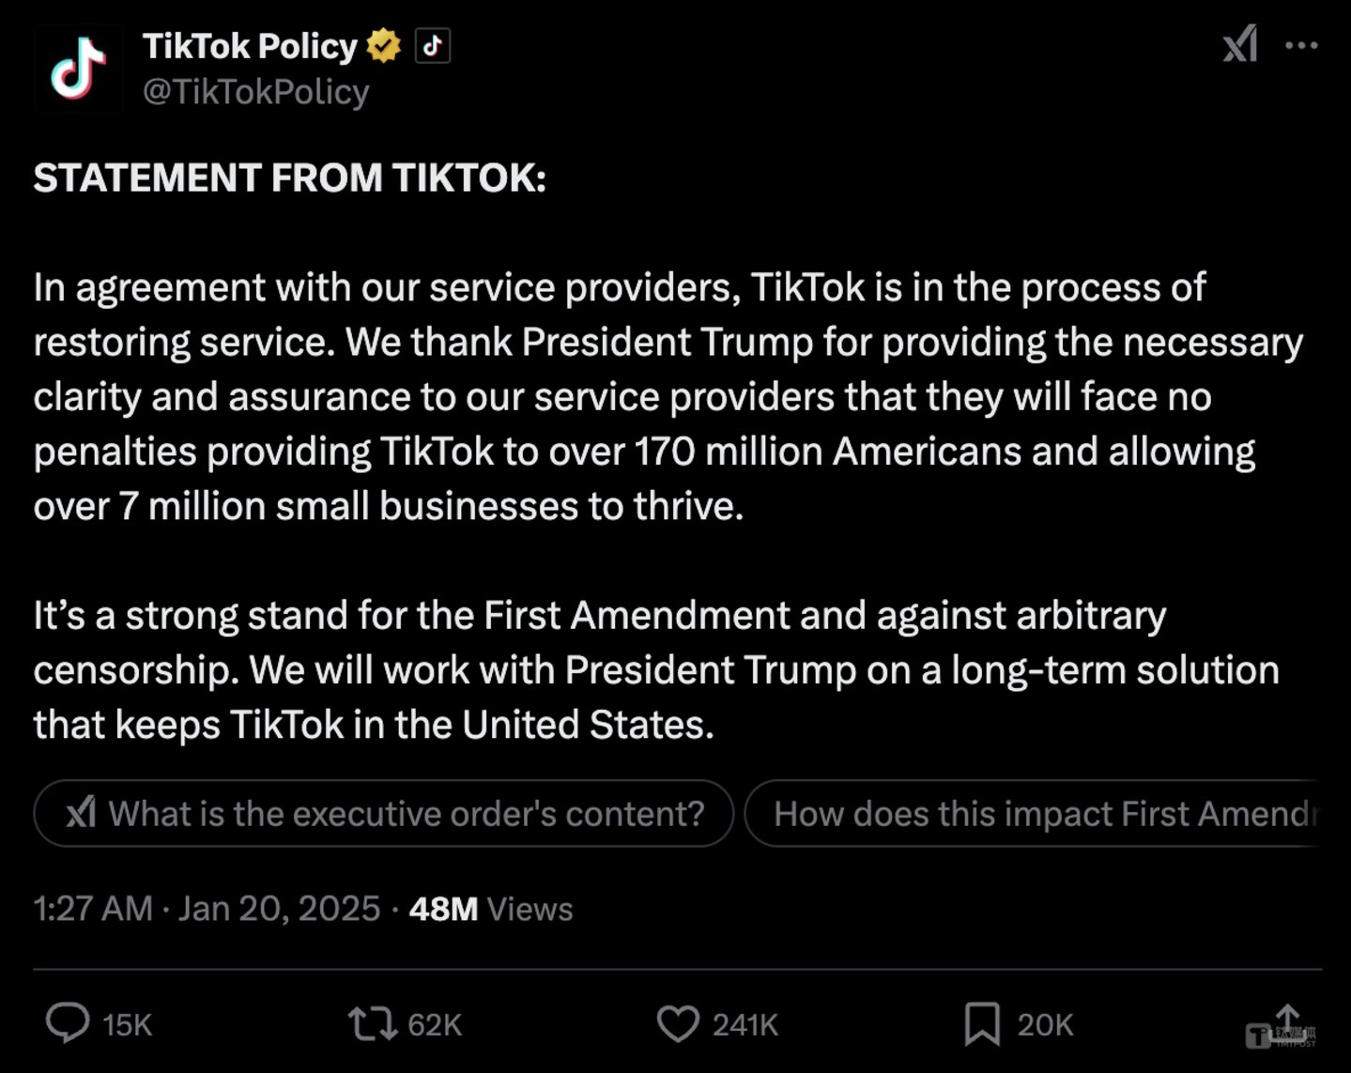Select the @TikTokPolicy handle

256,90
